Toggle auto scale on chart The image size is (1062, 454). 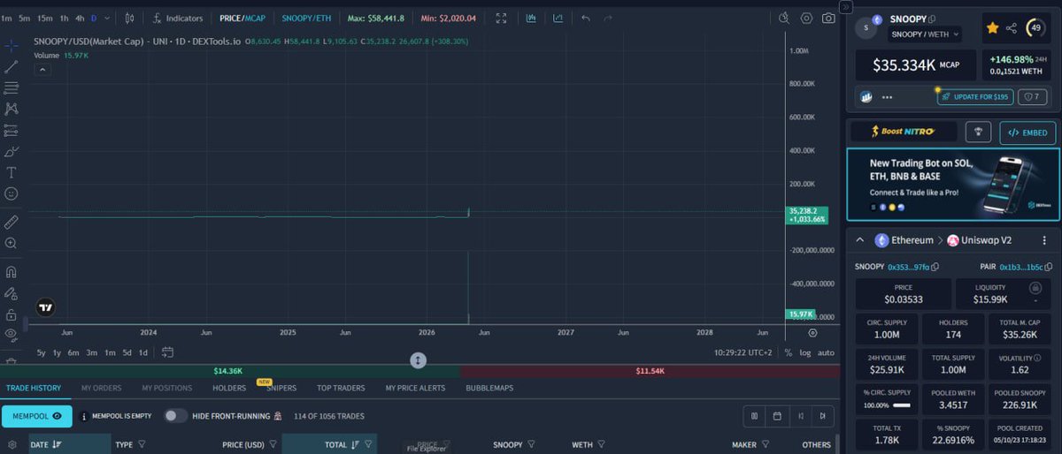click(826, 352)
